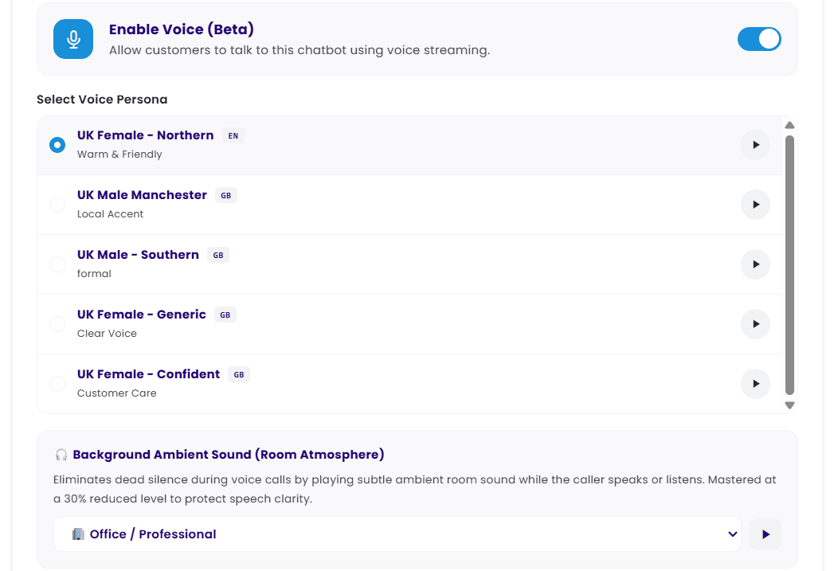Preview the UK Female - Generic voice
Viewport: 834px width, 571px height.
755,324
